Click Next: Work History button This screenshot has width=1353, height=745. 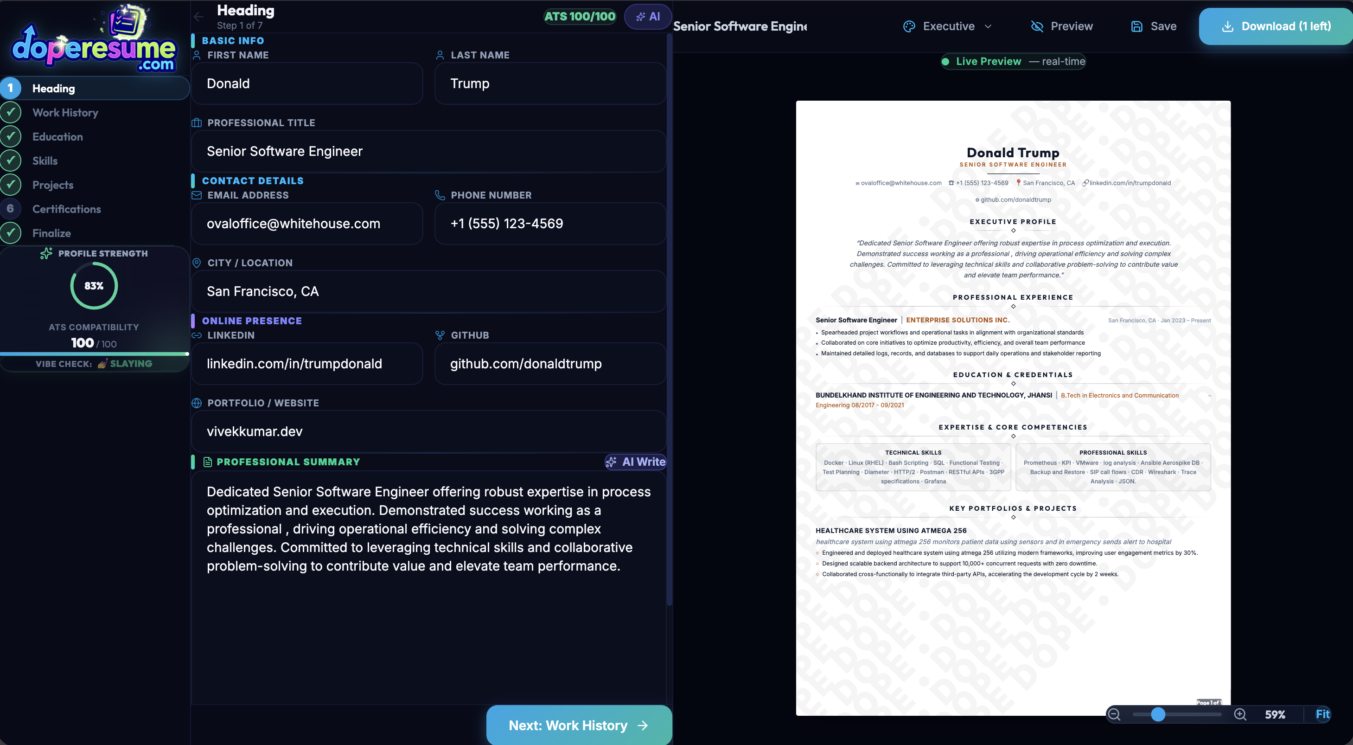(579, 725)
